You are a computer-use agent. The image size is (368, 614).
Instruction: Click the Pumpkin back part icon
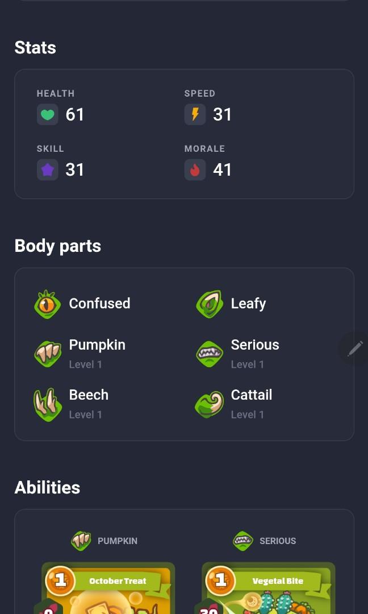[47, 354]
